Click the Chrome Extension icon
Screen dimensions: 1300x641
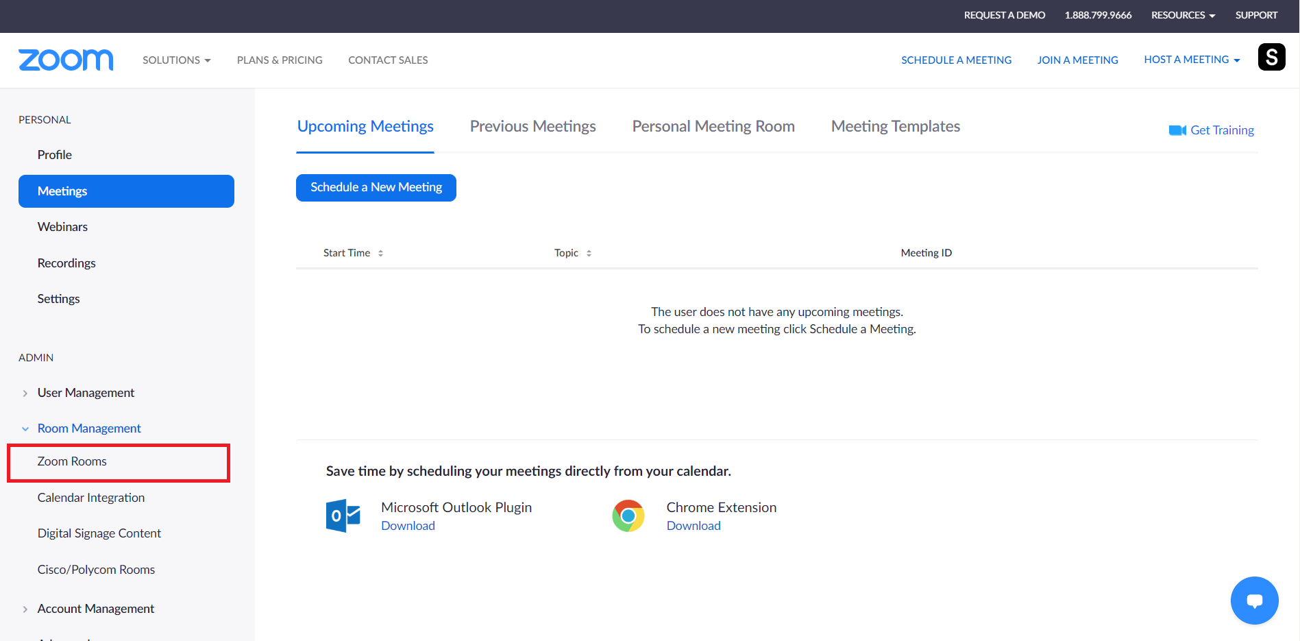628,516
